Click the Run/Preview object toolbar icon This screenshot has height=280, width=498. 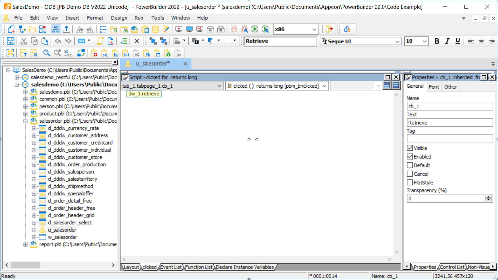[43, 29]
